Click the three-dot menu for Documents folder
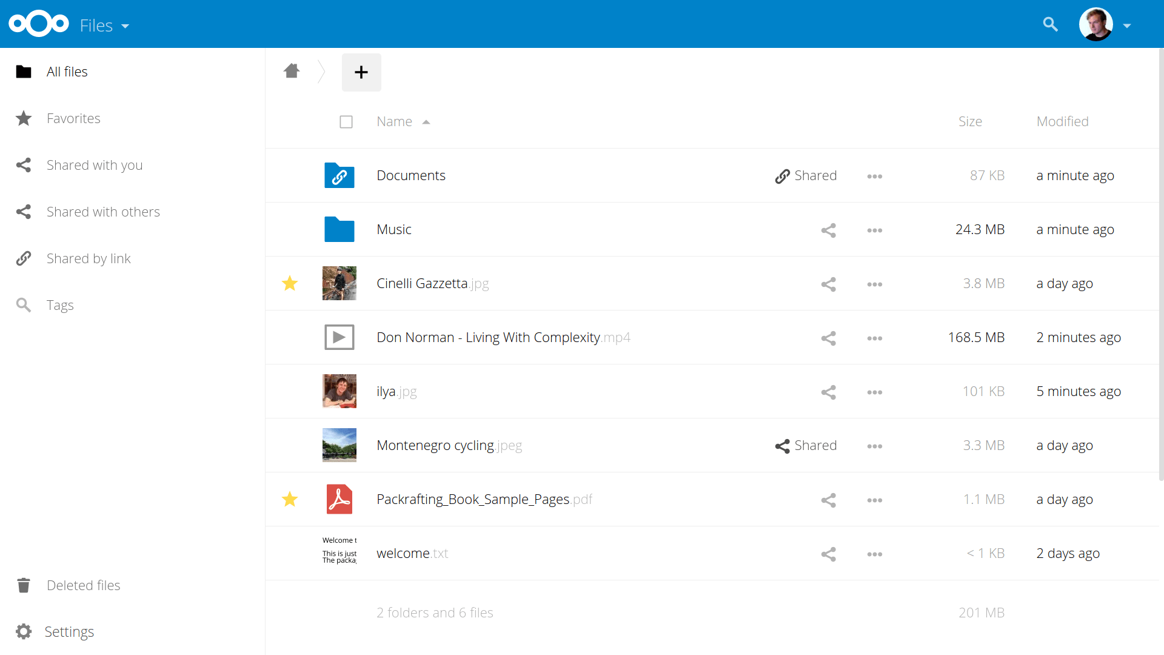 pos(875,176)
